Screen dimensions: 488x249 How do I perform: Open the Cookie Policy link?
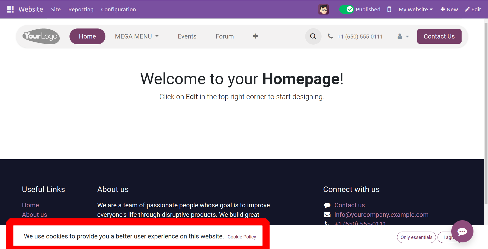pyautogui.click(x=242, y=237)
